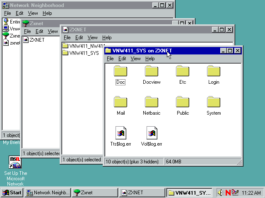Image resolution: width=265 pixels, height=198 pixels.
Task: Open File menu in VNW411_SYS window
Action: (110, 59)
